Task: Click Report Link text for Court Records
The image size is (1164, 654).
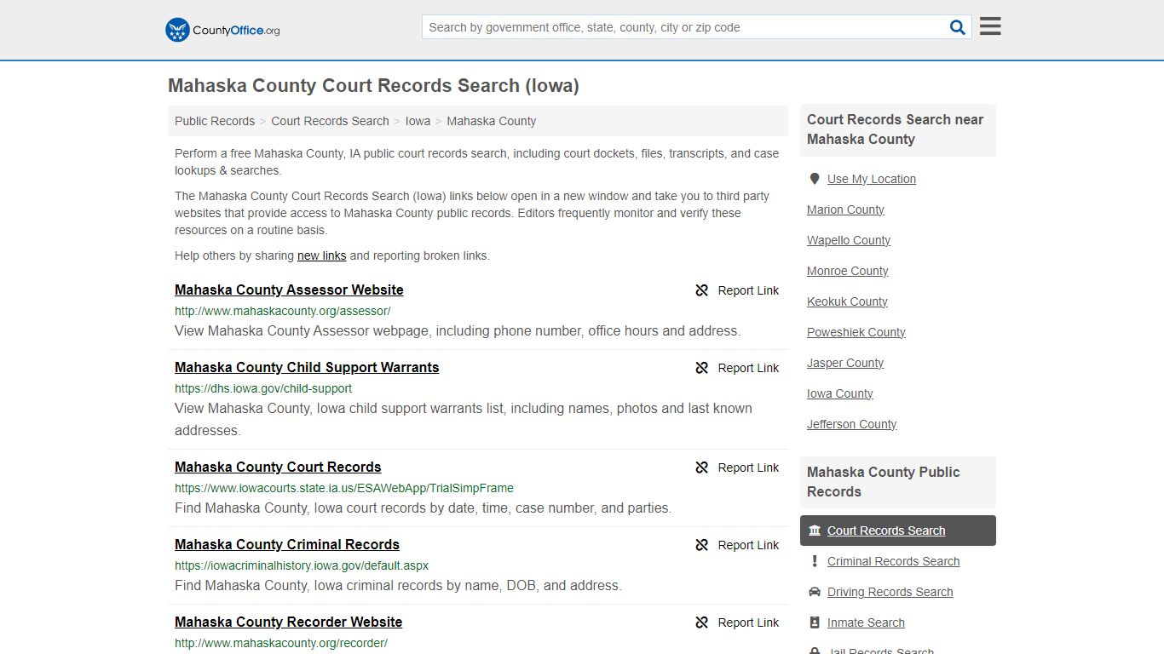Action: point(748,468)
